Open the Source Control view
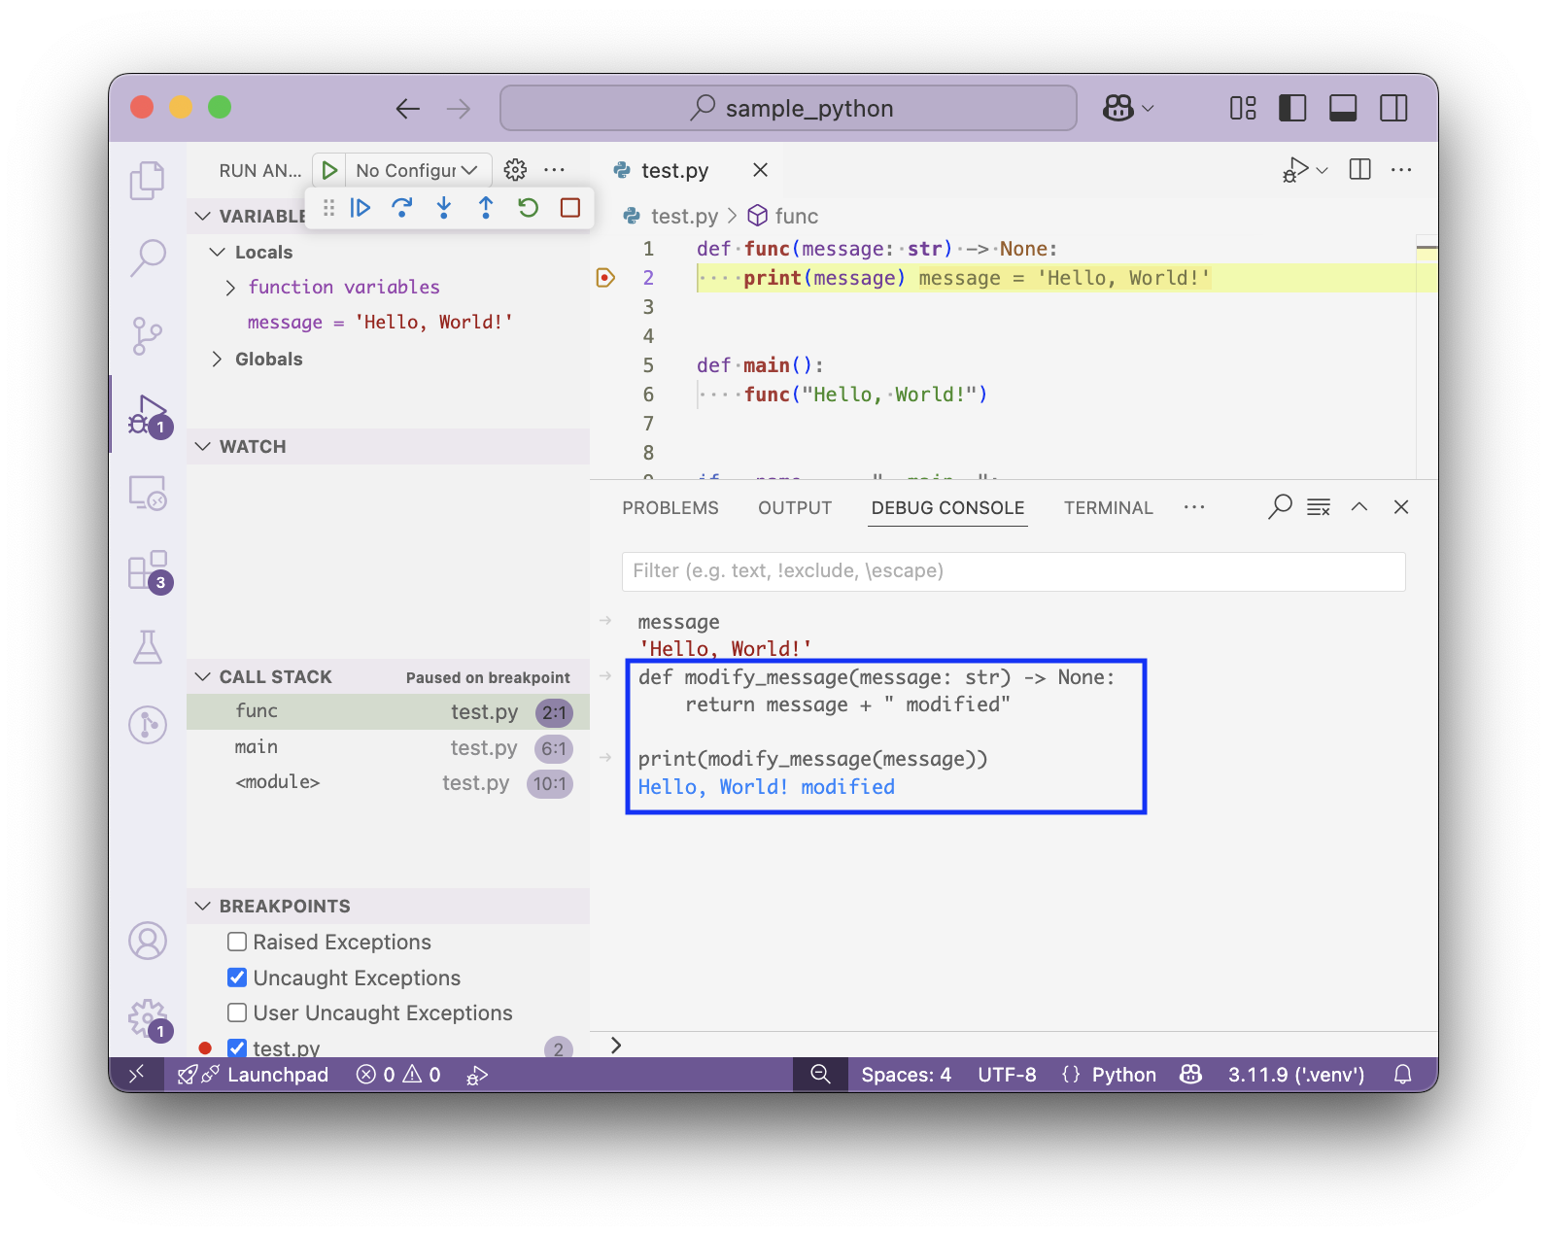Screen dimensions: 1547x1236 tap(148, 336)
